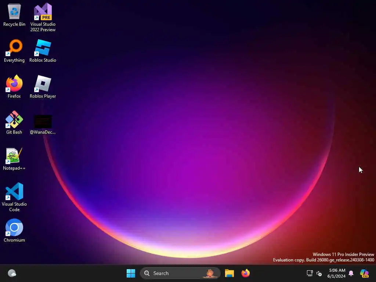This screenshot has width=376, height=282.
Task: Open the Windows Start menu
Action: [131, 273]
